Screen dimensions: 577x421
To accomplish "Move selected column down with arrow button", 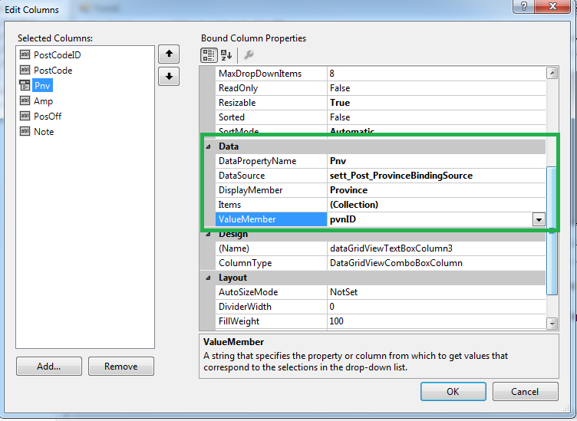I will click(x=169, y=76).
